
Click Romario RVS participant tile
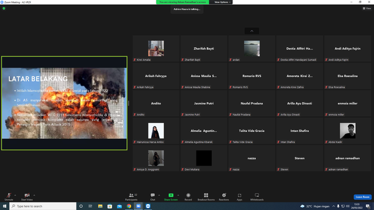click(252, 76)
